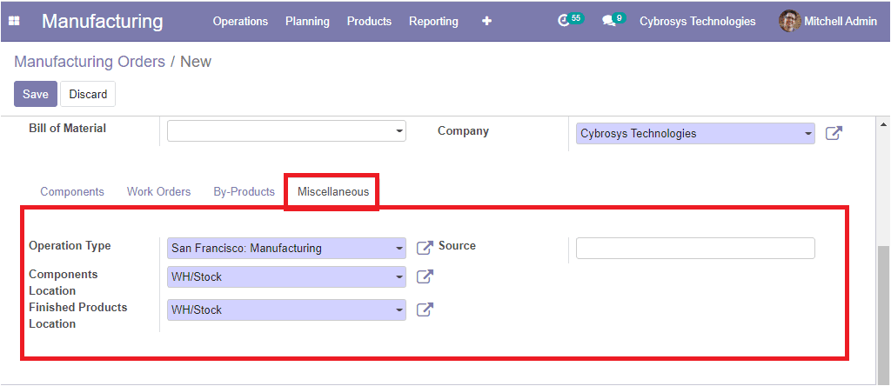The image size is (891, 386).
Task: Save the manufacturing order
Action: tap(36, 94)
